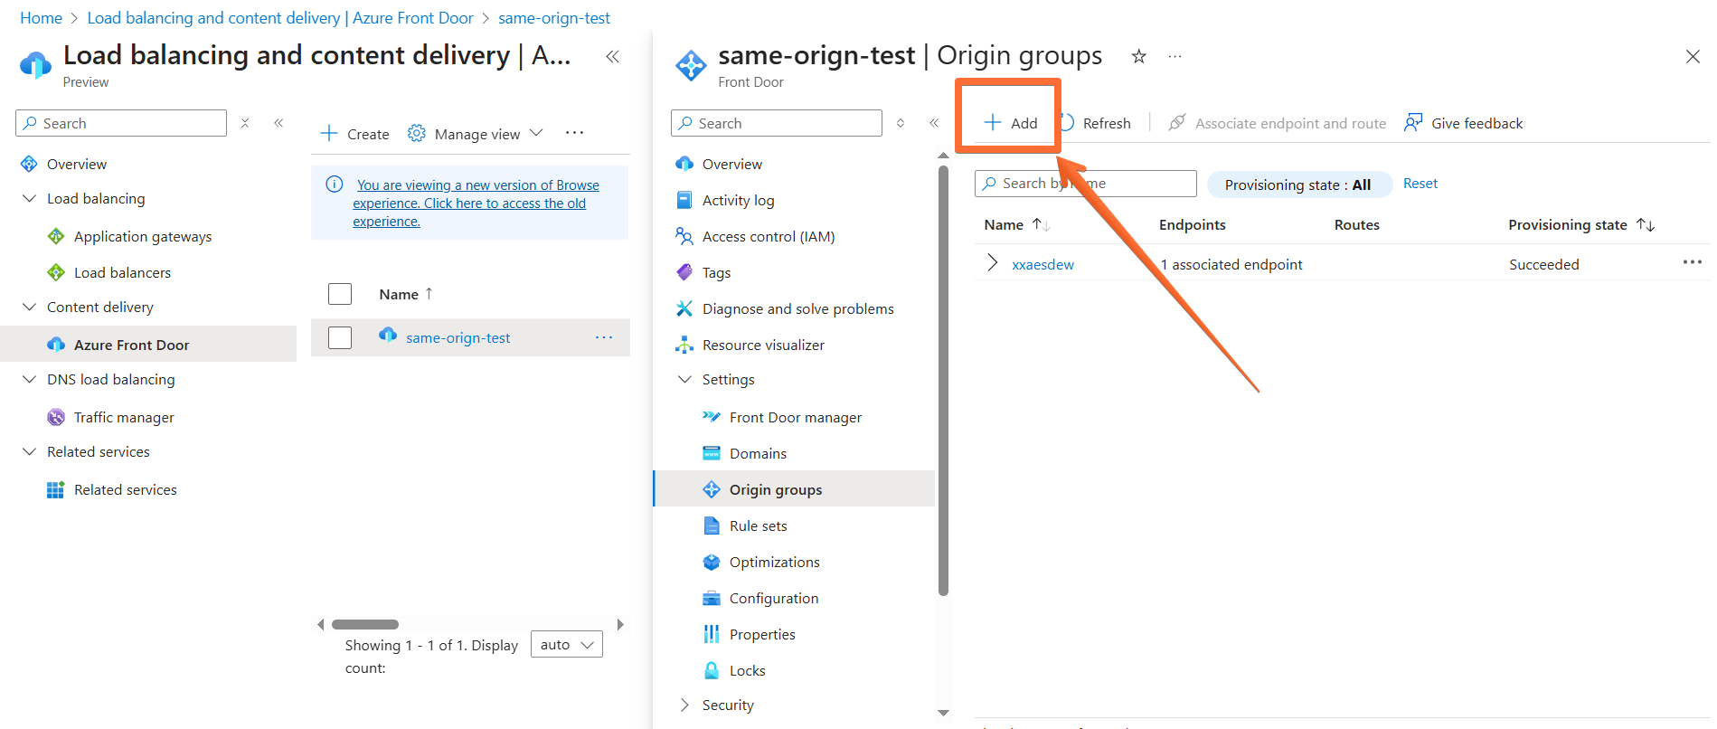Image resolution: width=1717 pixels, height=729 pixels.
Task: Open Provisioning state : All filter
Action: point(1298,185)
